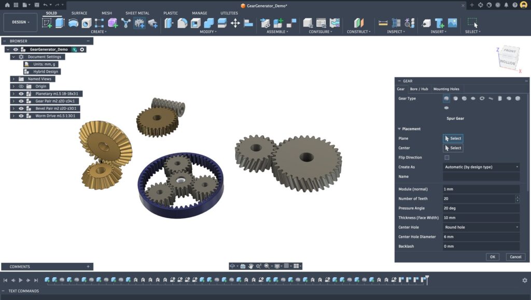This screenshot has height=300, width=531.
Task: Select the worm gear coil type icon
Action: [499, 98]
